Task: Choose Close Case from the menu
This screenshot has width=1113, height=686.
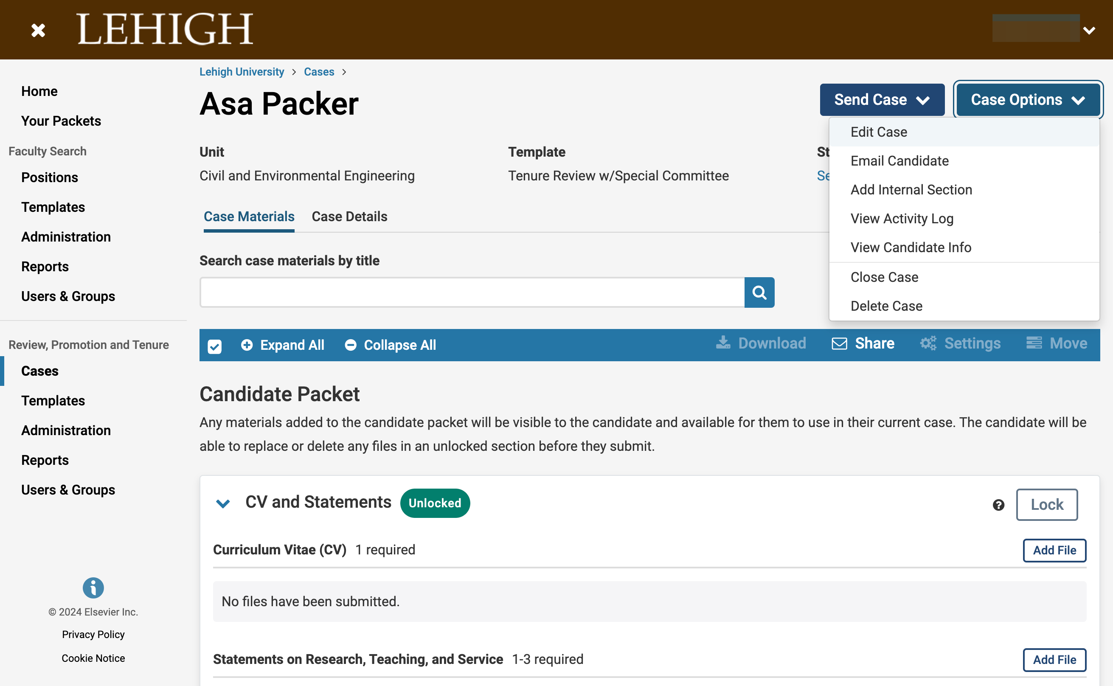Action: (964, 277)
